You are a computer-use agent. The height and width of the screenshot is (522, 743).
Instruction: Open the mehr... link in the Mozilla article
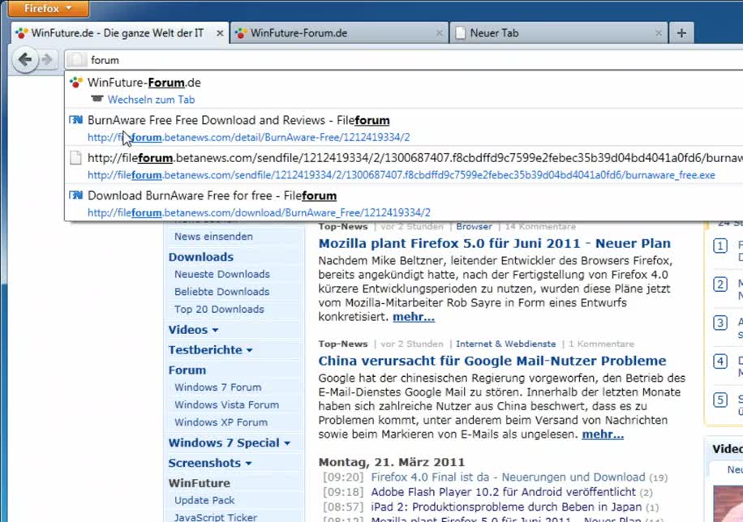pyautogui.click(x=413, y=317)
